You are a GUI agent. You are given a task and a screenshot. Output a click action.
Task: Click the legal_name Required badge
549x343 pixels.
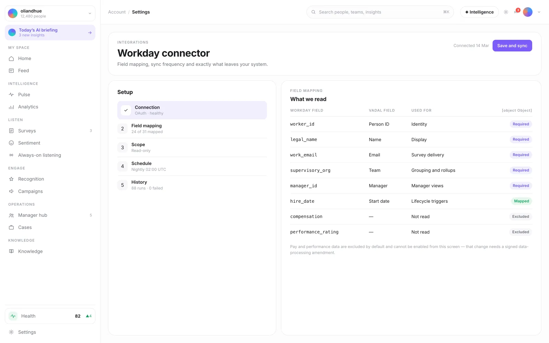coord(521,140)
